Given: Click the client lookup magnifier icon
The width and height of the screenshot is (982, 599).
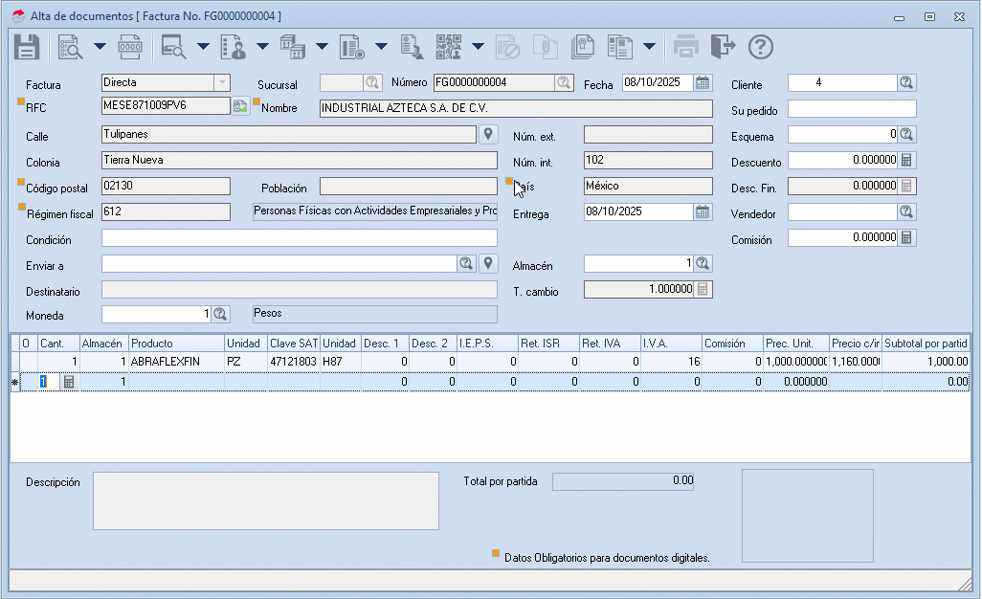Looking at the screenshot, I should [x=906, y=83].
